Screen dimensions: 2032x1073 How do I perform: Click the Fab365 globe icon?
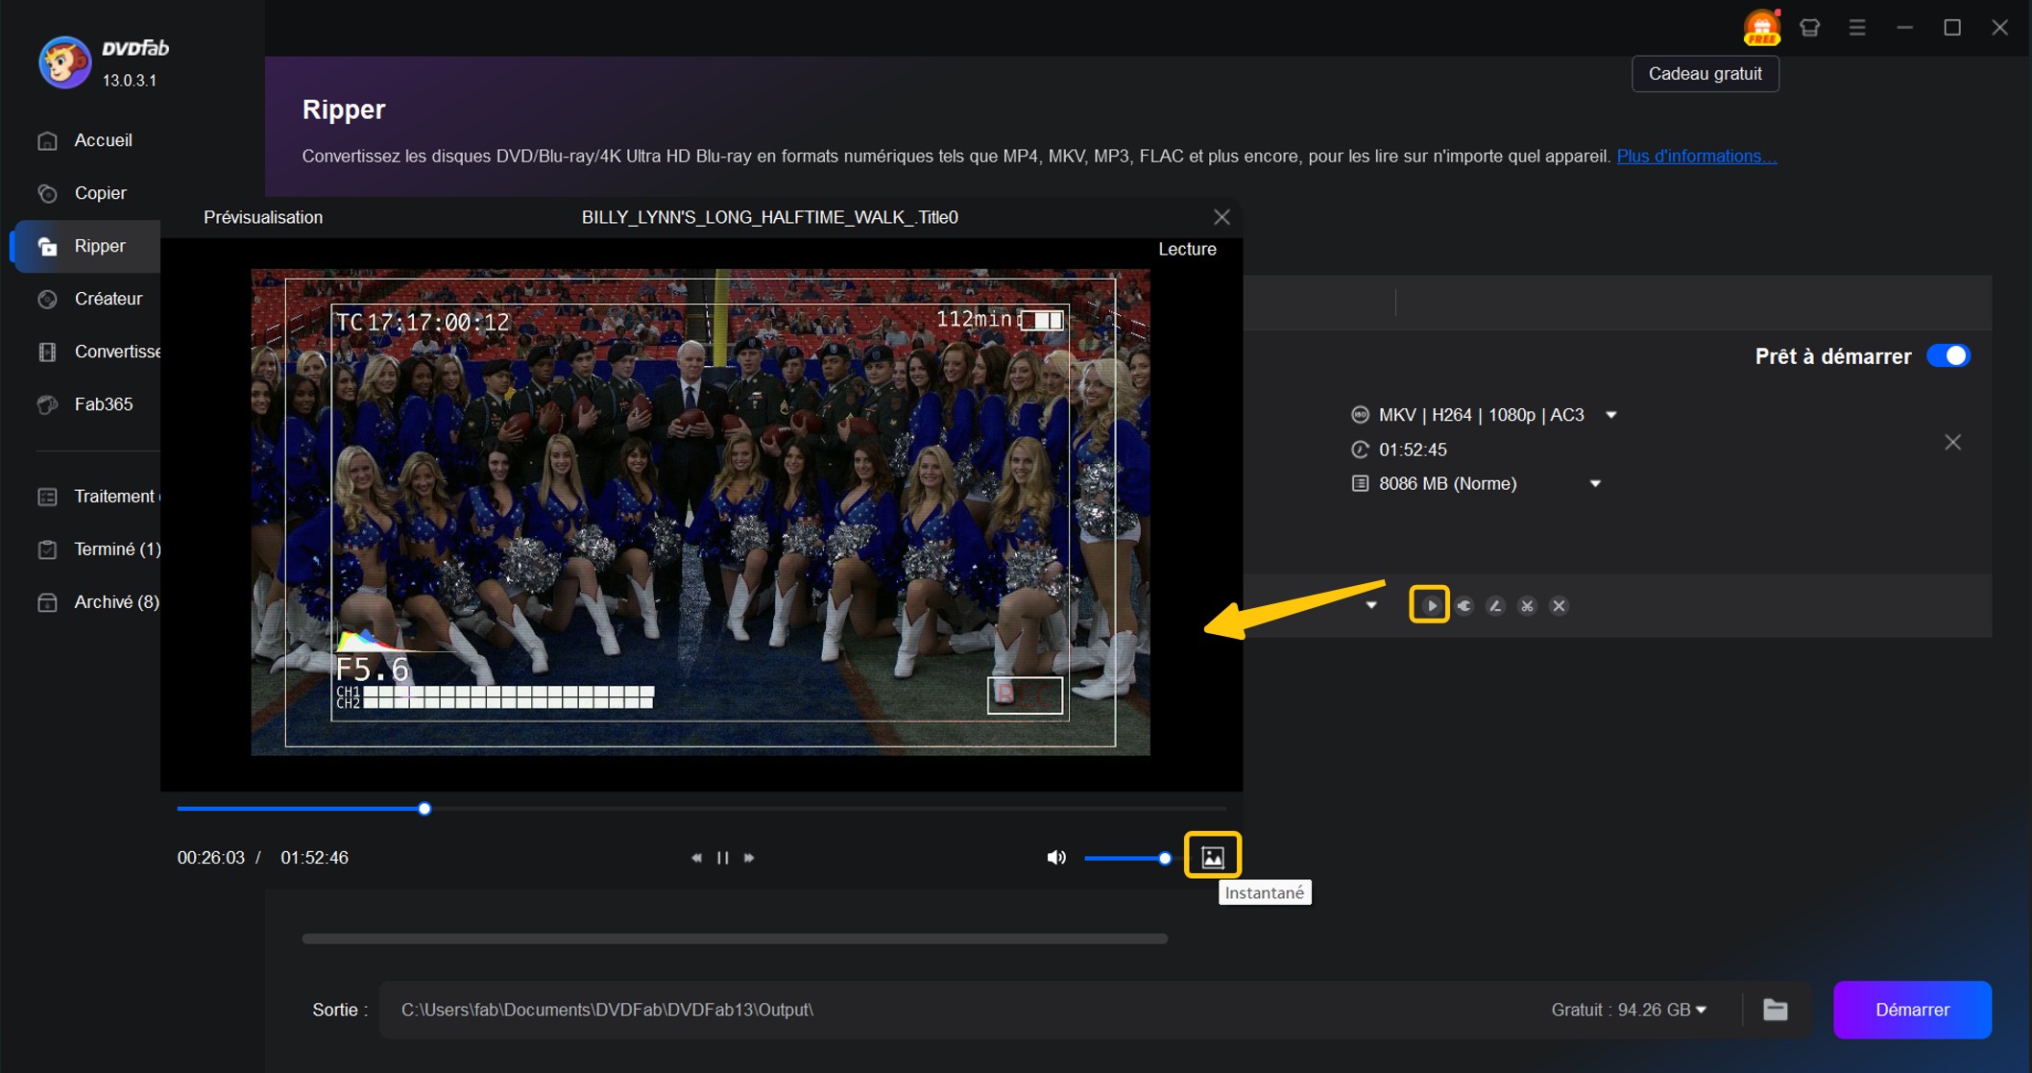(47, 404)
